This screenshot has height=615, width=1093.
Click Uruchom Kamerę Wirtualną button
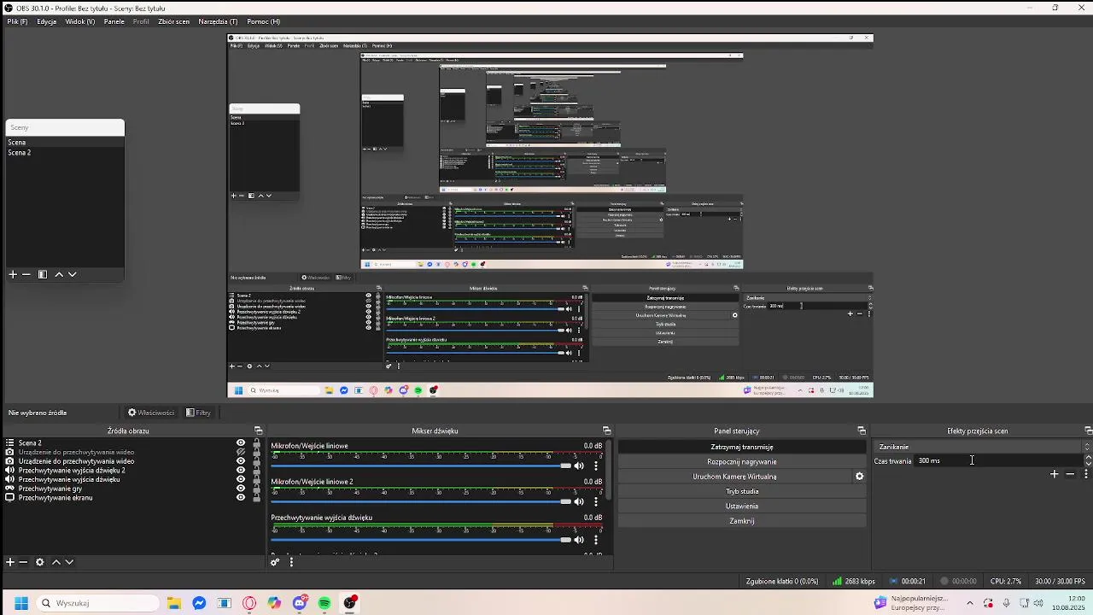pos(734,477)
